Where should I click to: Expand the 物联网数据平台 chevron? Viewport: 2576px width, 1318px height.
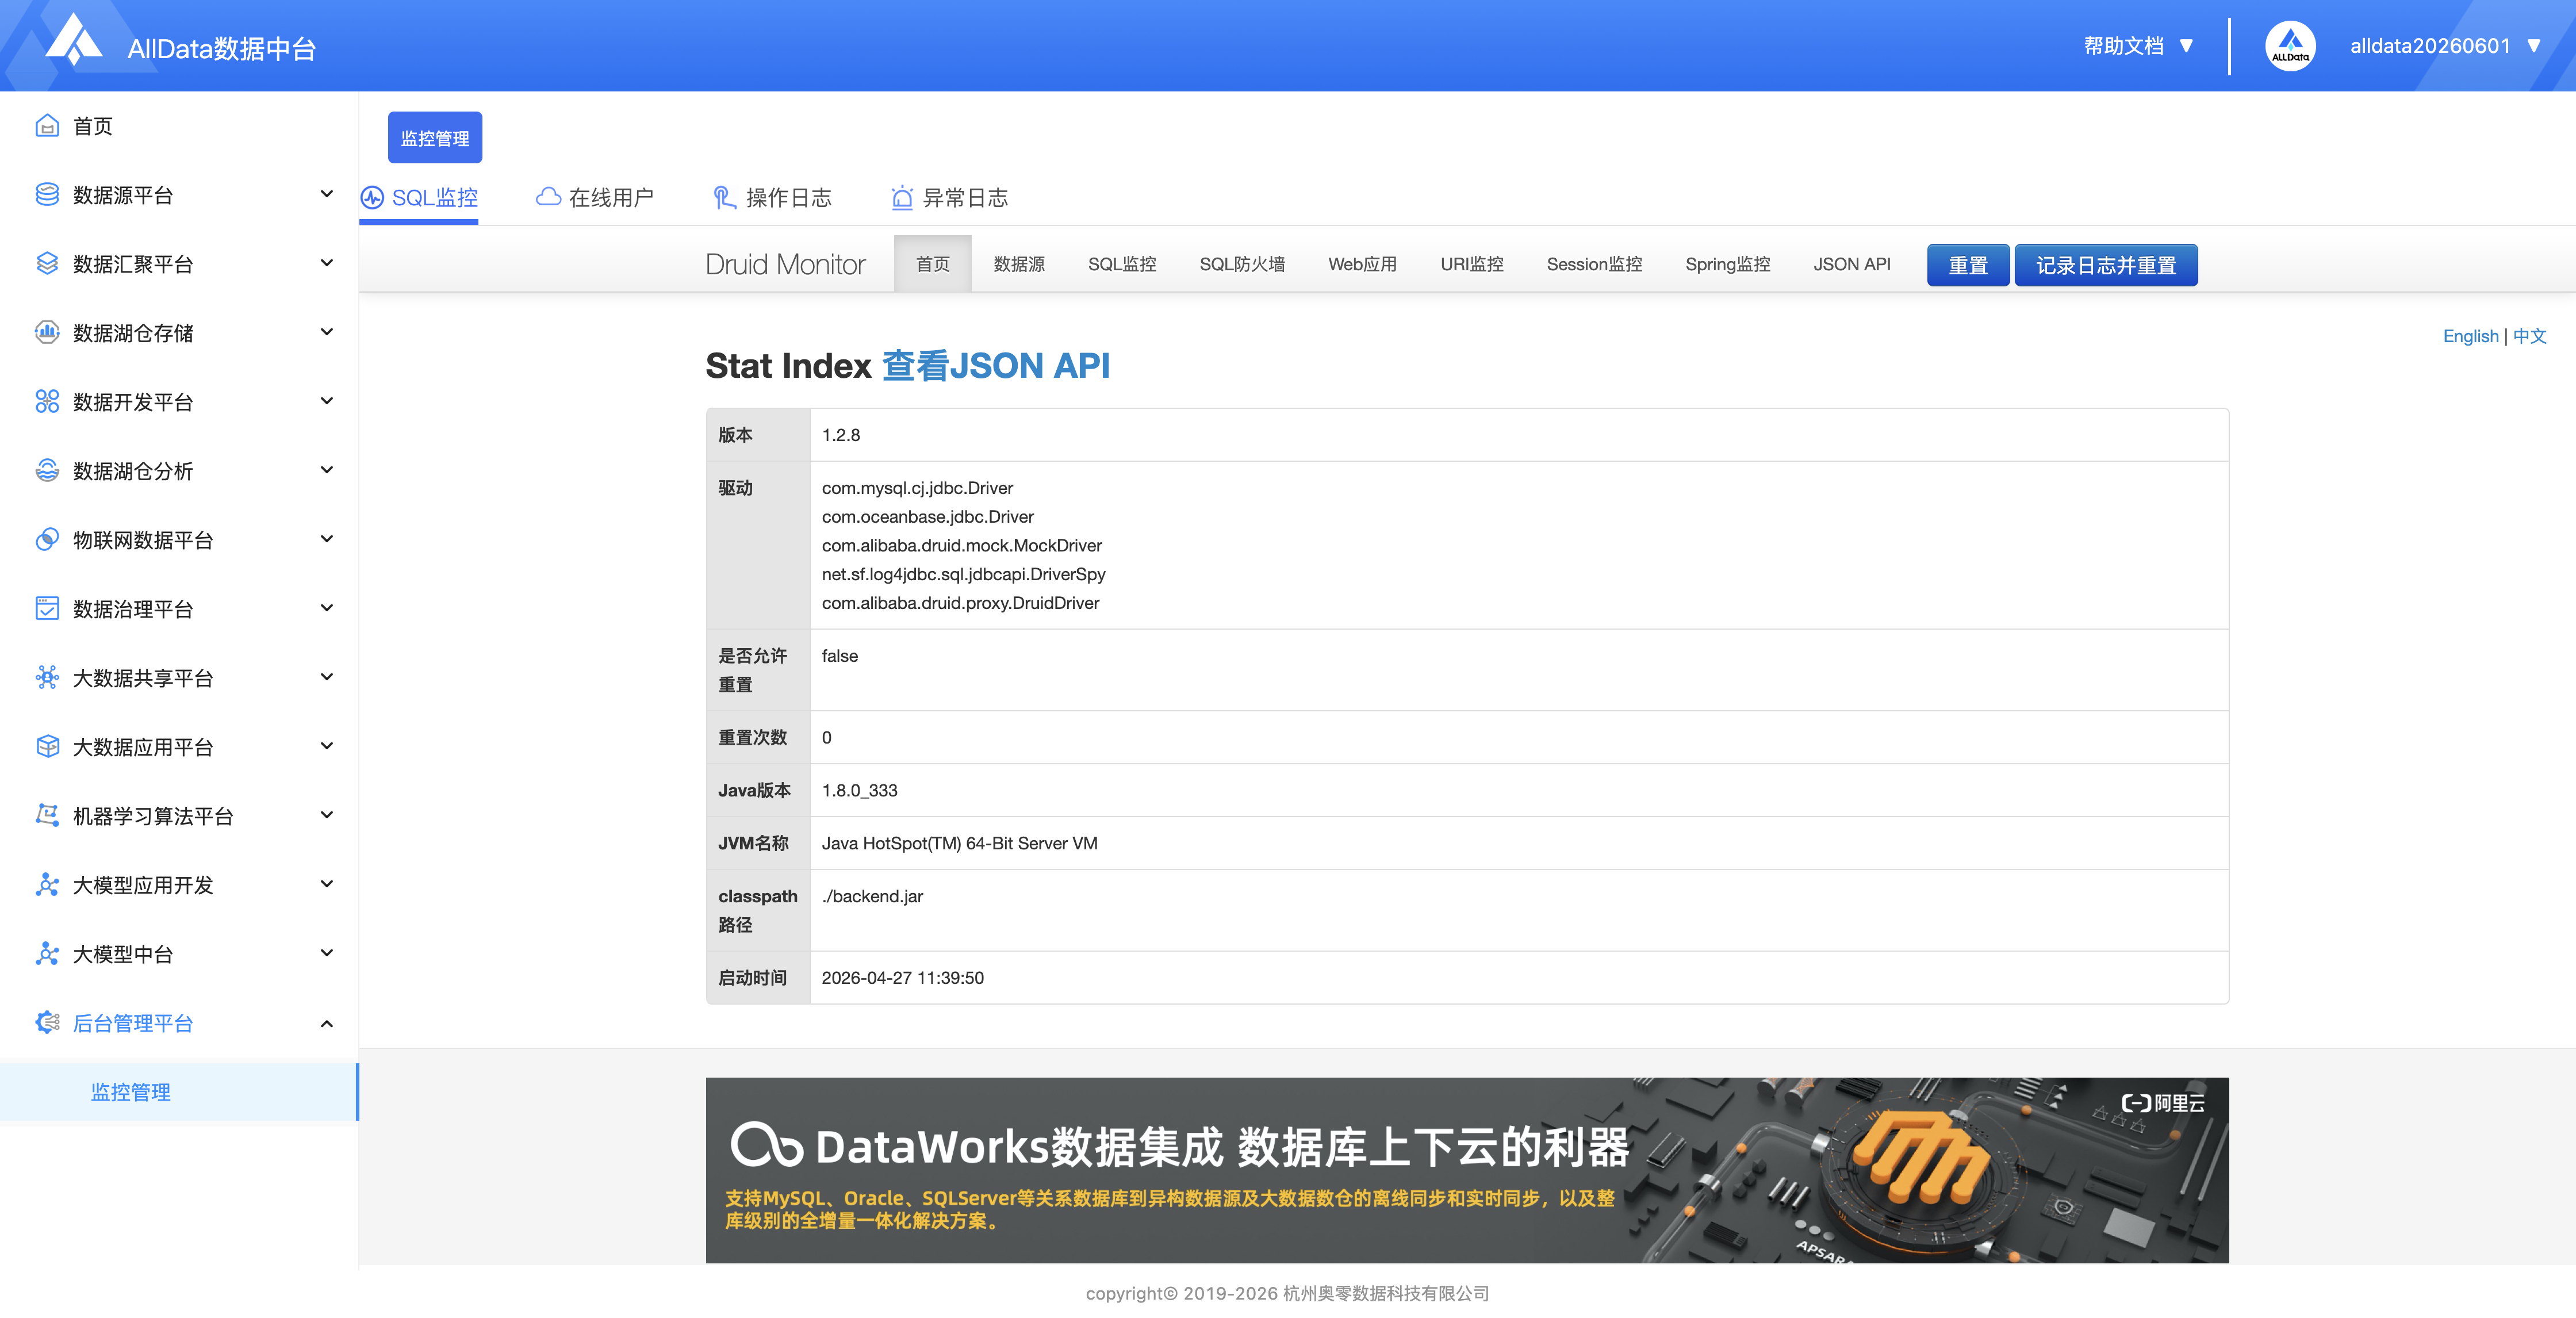click(x=326, y=539)
